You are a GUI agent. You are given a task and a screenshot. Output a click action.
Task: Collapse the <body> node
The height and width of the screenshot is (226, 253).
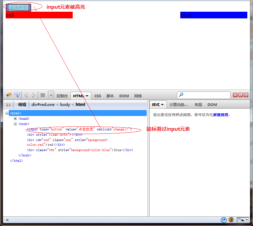tap(15, 124)
